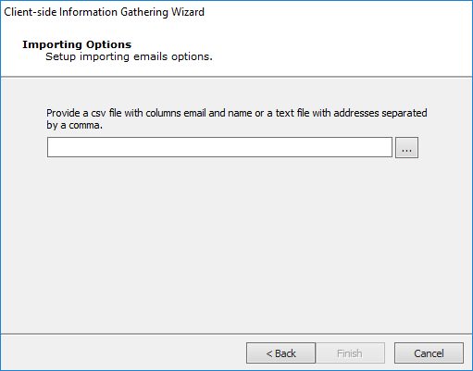Focus the csv file path field

point(219,147)
